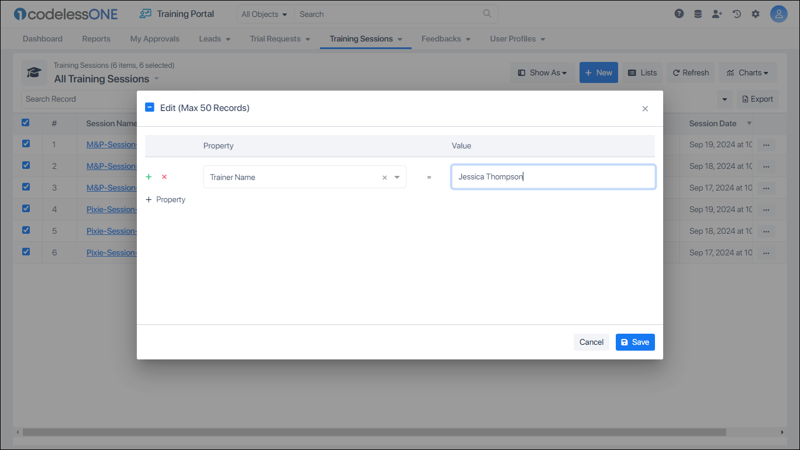Screen dimensions: 800x450
Task: Open the settings gear icon
Action: [x=756, y=13]
